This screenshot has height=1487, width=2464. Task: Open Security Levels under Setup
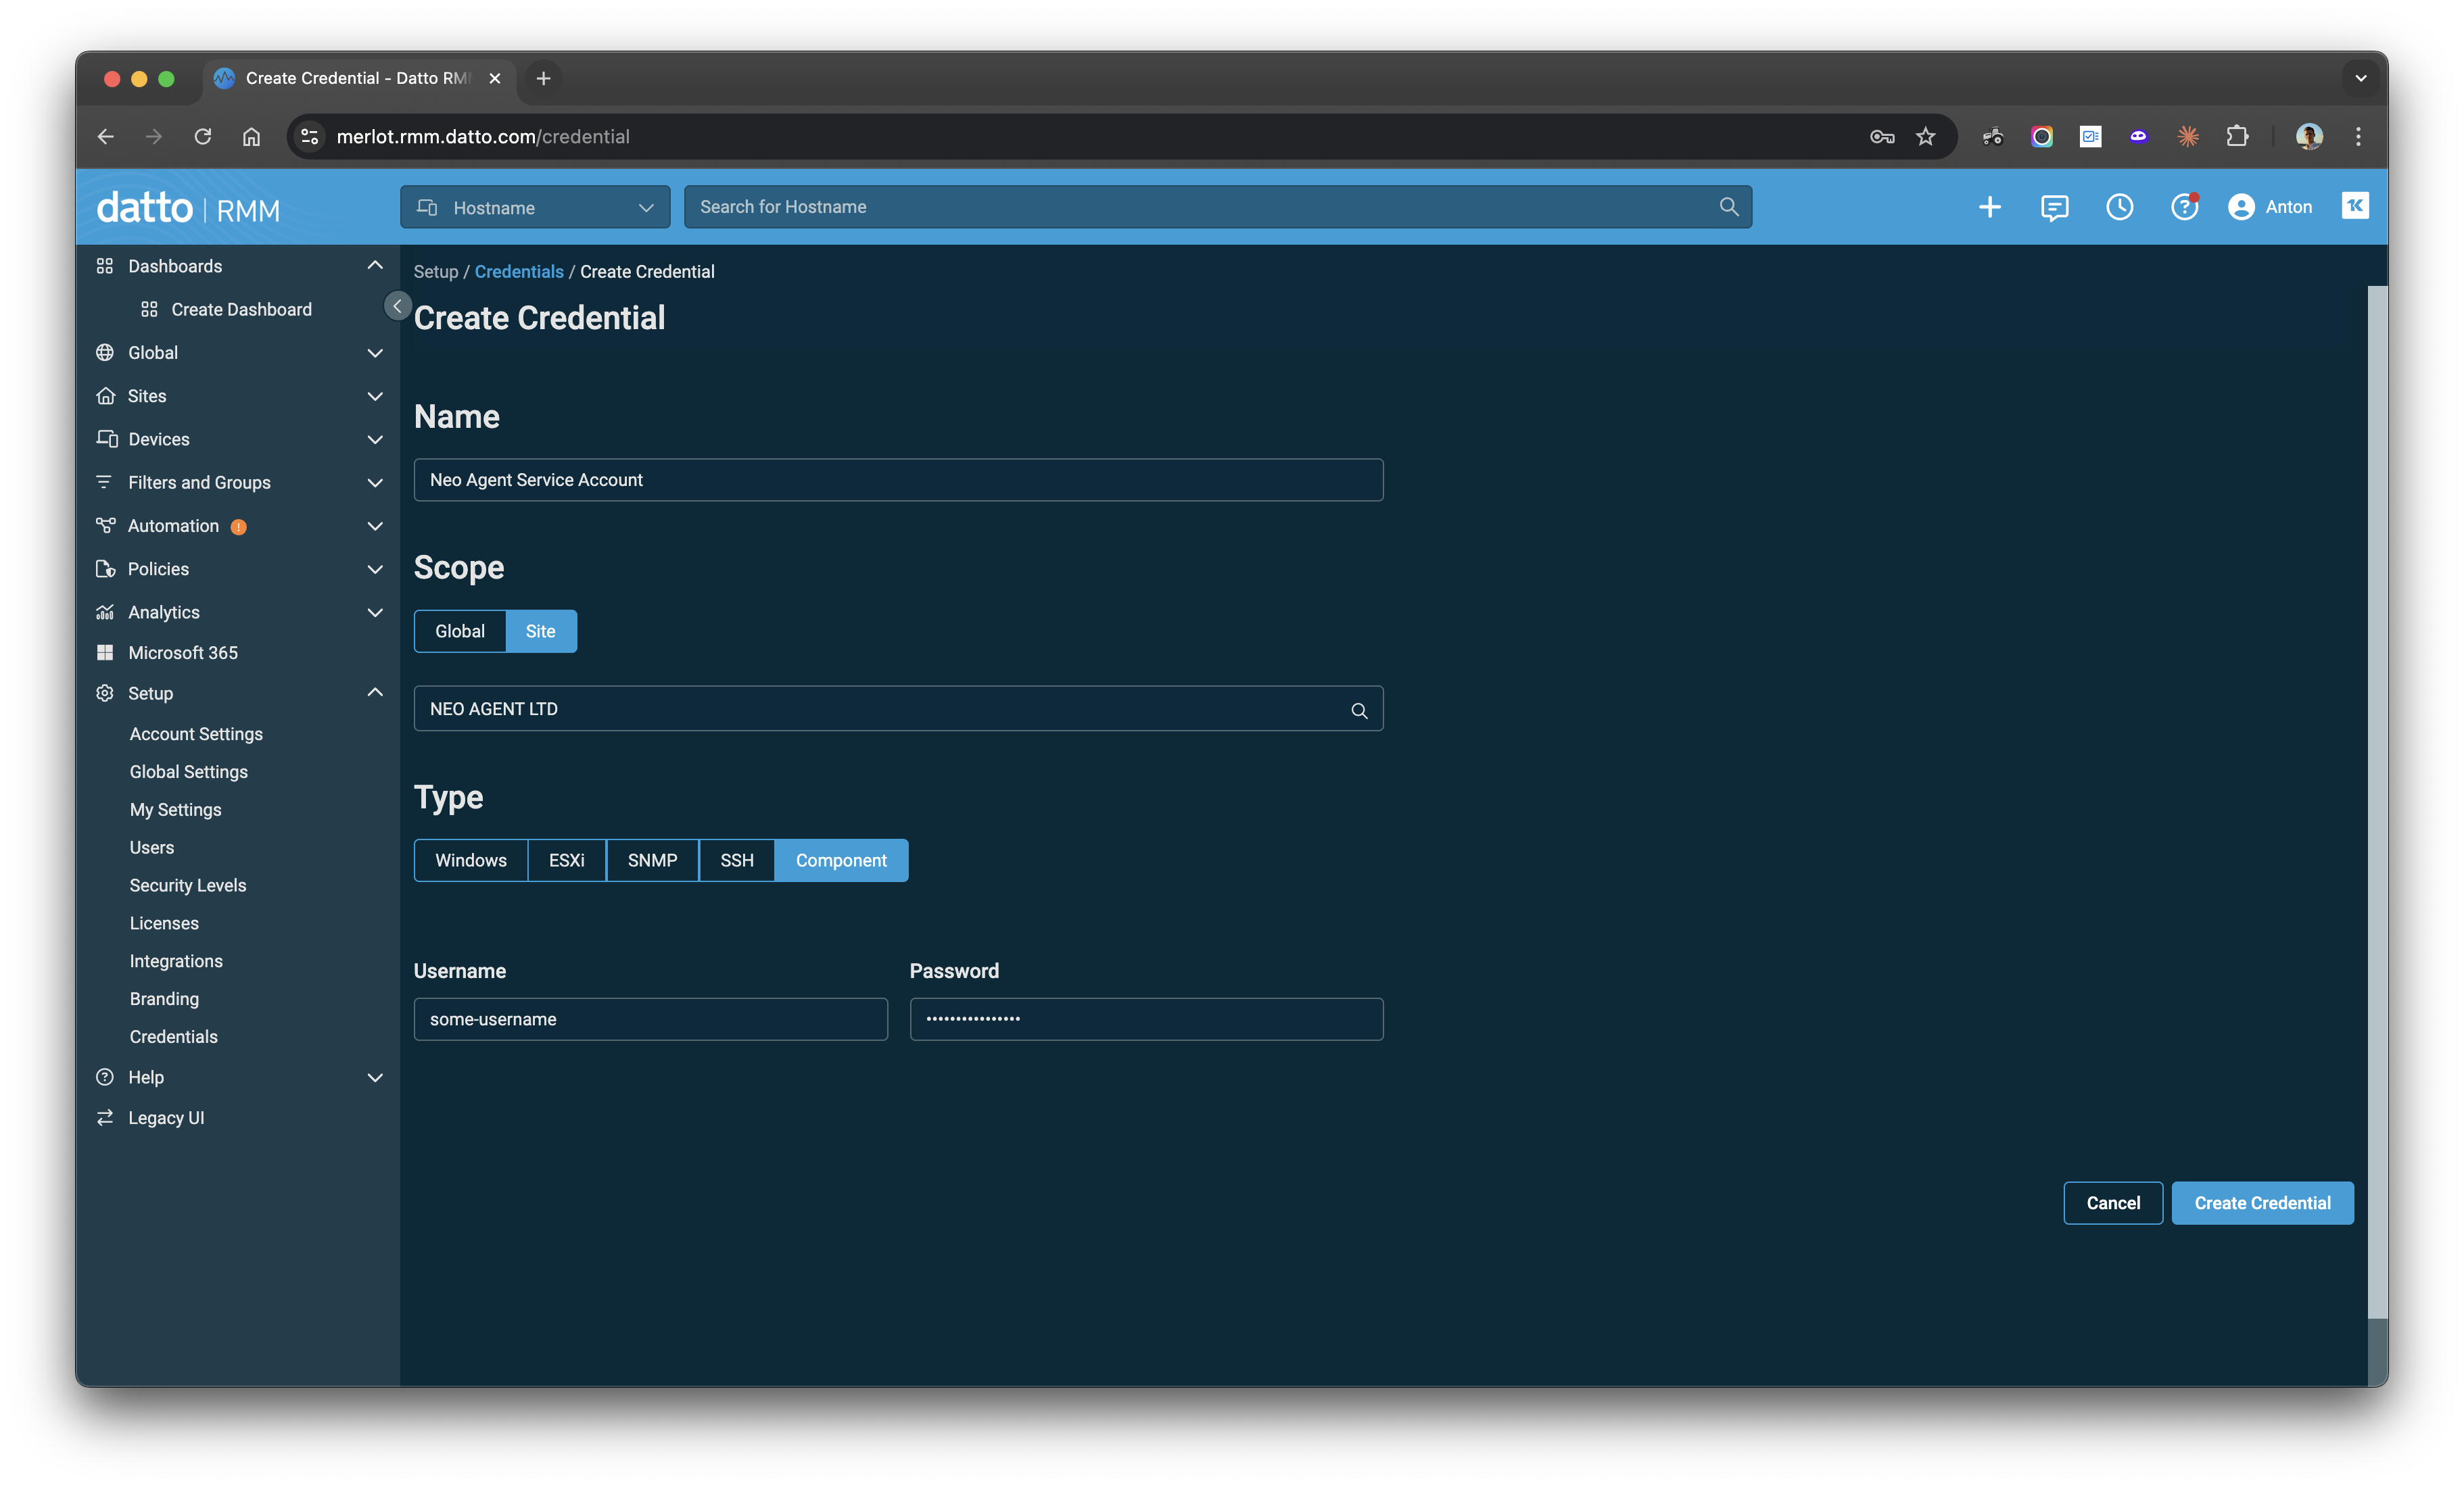tap(187, 884)
